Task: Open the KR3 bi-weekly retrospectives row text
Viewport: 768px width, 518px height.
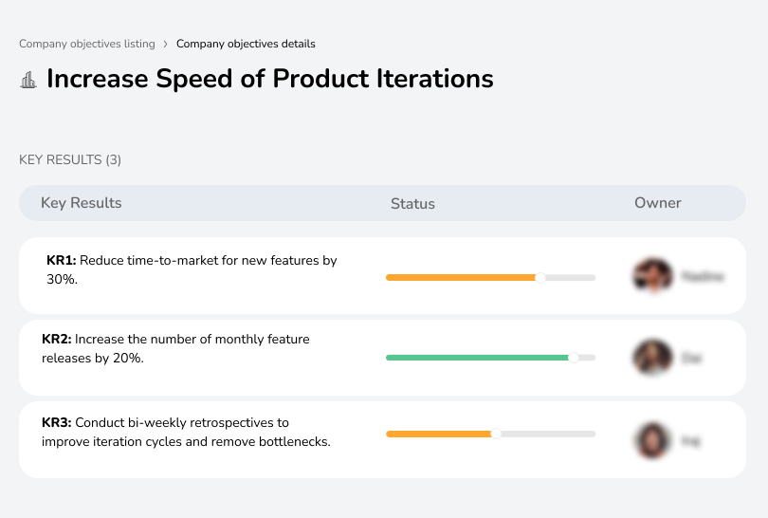Action: 186,433
